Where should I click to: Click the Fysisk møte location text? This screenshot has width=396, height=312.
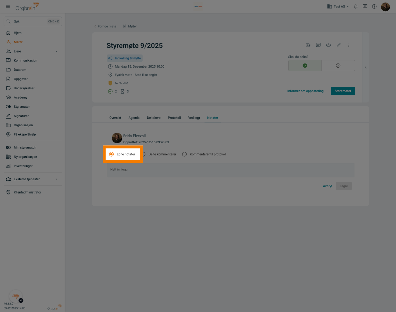(x=136, y=75)
